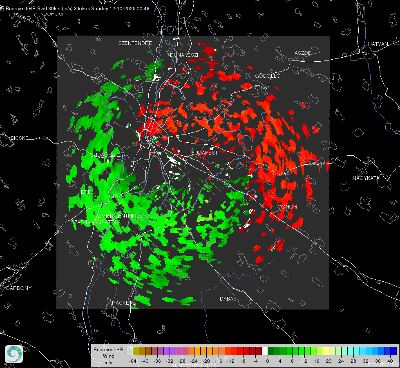The width and height of the screenshot is (400, 368).
Task: Click the '-40' legend value
Action: [145, 361]
